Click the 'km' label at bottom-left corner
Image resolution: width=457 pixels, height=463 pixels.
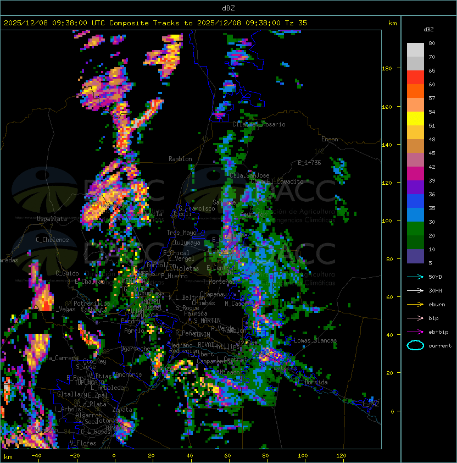pos(8,457)
